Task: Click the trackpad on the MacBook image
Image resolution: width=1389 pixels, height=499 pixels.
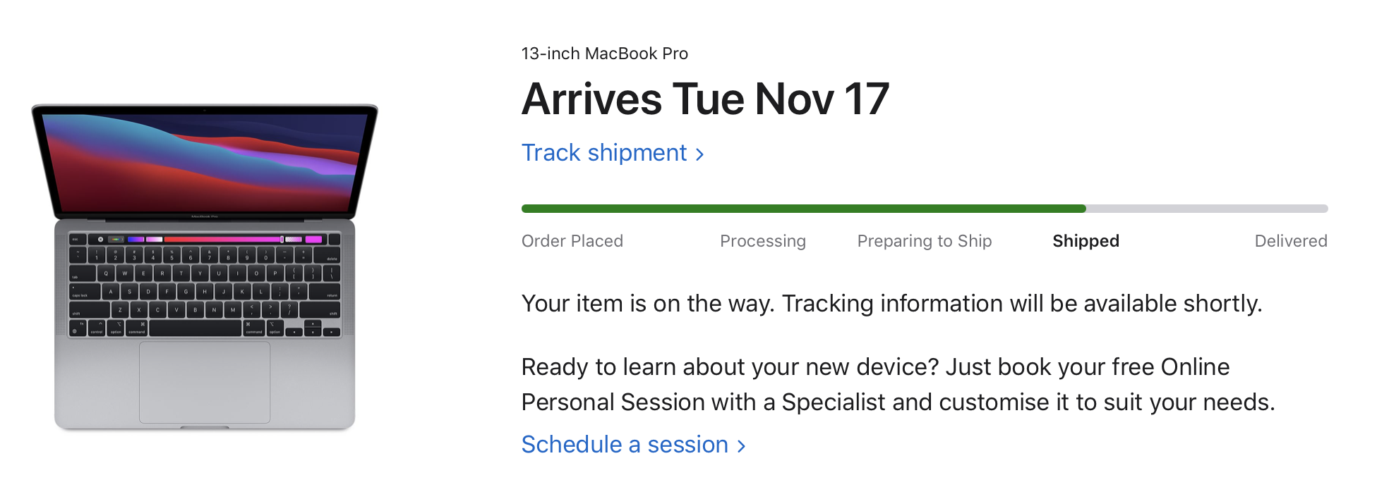Action: coord(205,382)
